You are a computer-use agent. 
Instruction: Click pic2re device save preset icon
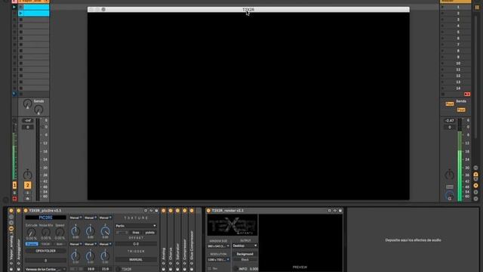[x=156, y=211]
